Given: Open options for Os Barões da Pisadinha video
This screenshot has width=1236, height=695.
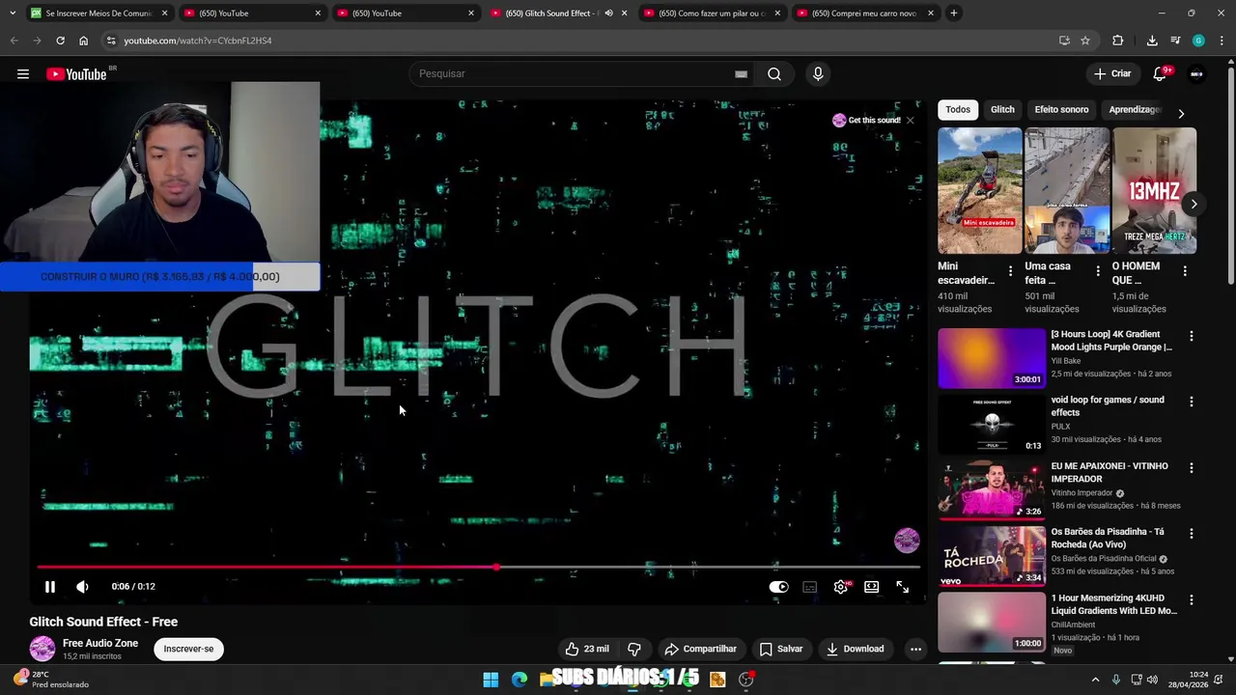Looking at the screenshot, I should pyautogui.click(x=1191, y=533).
